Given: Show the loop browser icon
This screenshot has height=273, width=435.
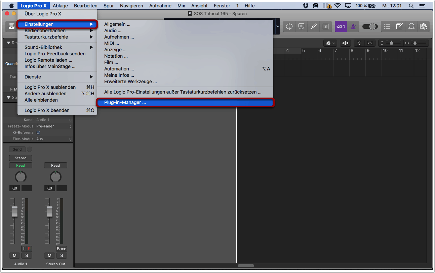Looking at the screenshot, I should 411,26.
